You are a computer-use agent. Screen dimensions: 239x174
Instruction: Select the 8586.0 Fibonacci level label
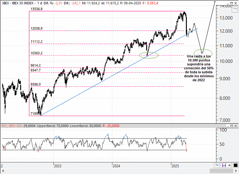[x=36, y=84]
